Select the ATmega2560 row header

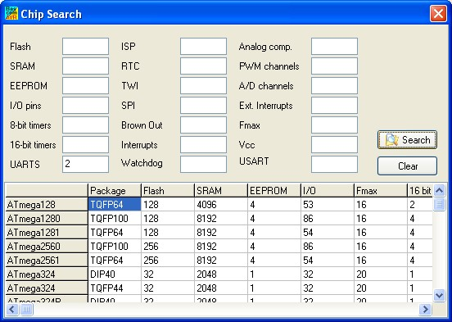coord(47,246)
